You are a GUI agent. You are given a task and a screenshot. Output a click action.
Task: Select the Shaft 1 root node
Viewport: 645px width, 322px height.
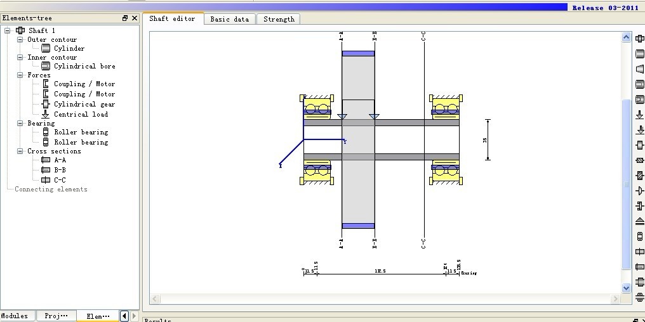pyautogui.click(x=41, y=30)
